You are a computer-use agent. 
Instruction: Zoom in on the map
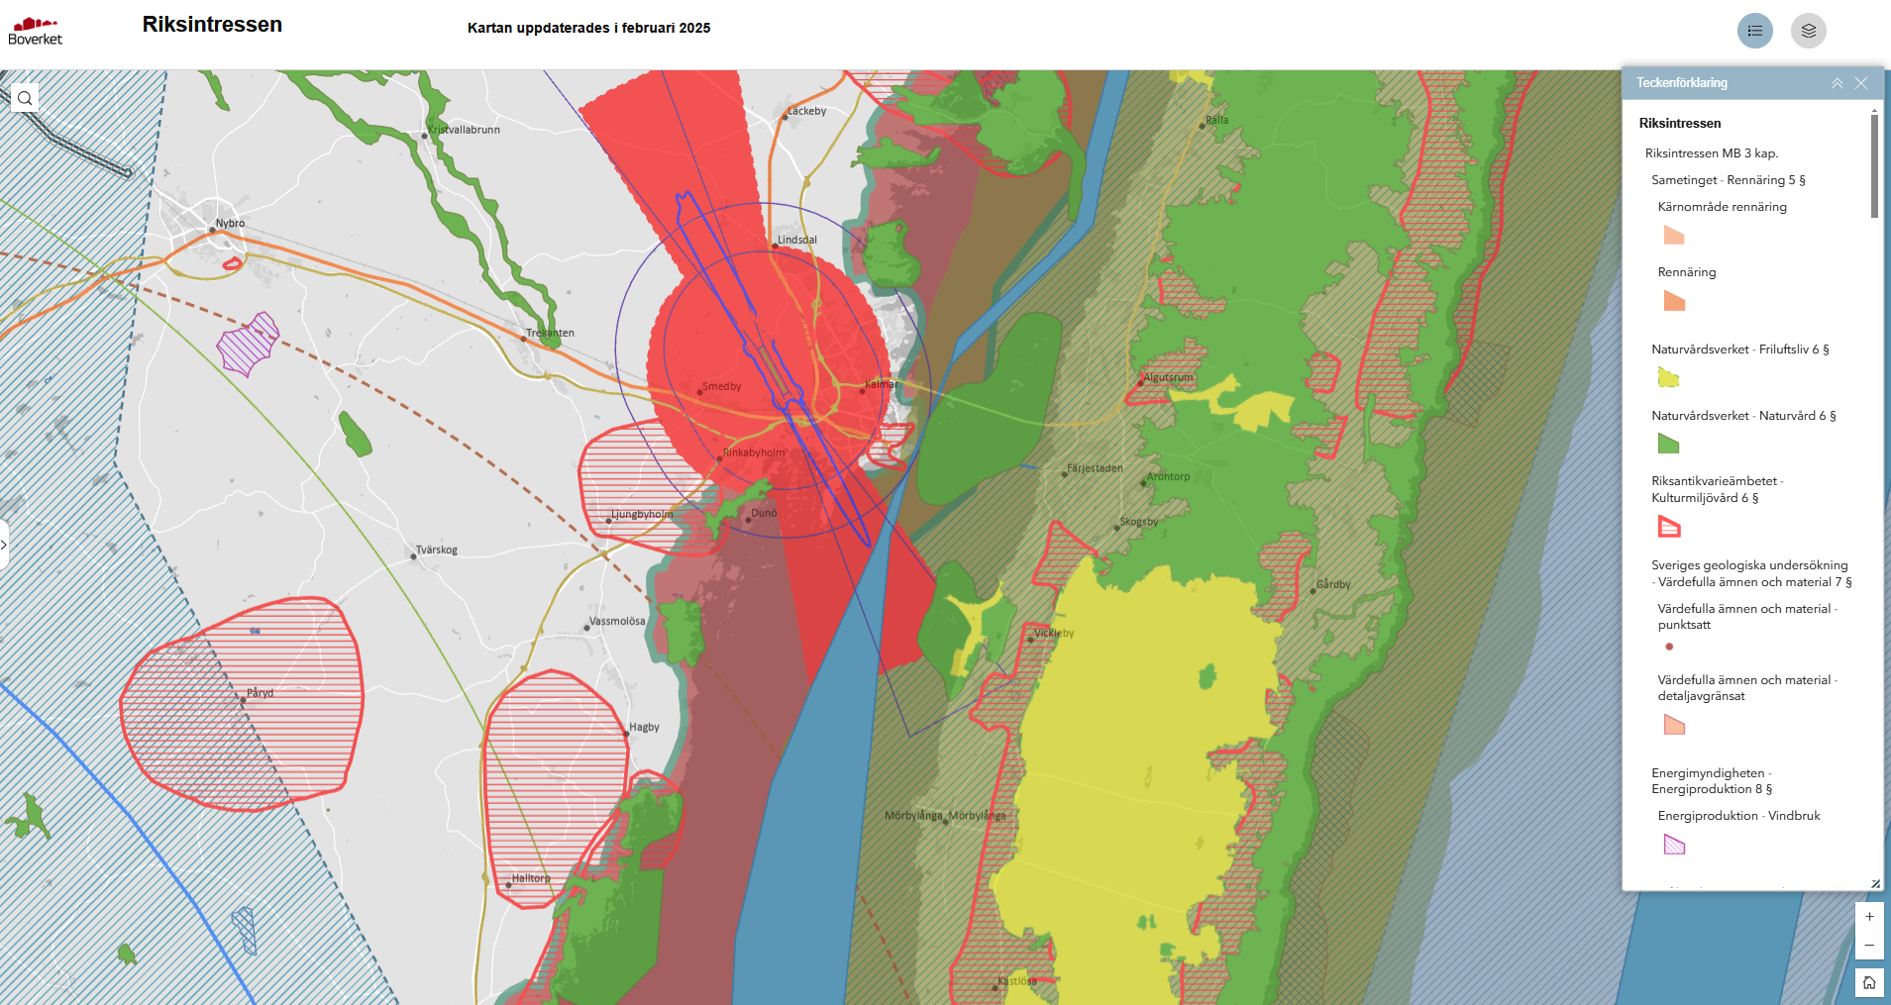tap(1868, 917)
